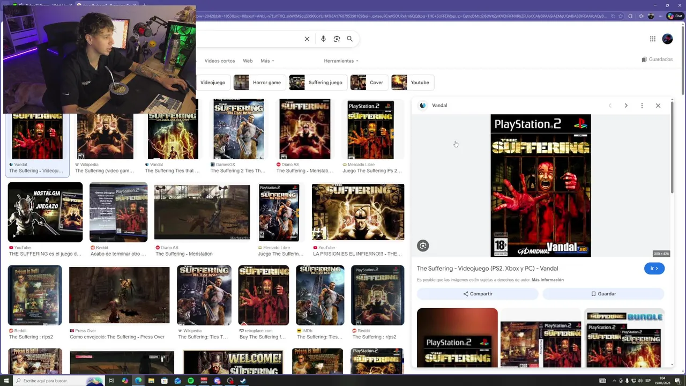Select the Youtube filter chip
The height and width of the screenshot is (386, 686).
(x=412, y=83)
